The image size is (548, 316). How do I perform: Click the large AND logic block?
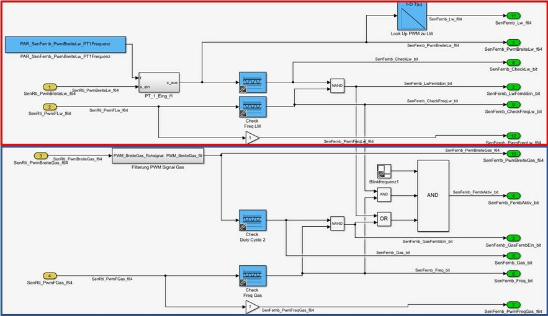coord(433,195)
